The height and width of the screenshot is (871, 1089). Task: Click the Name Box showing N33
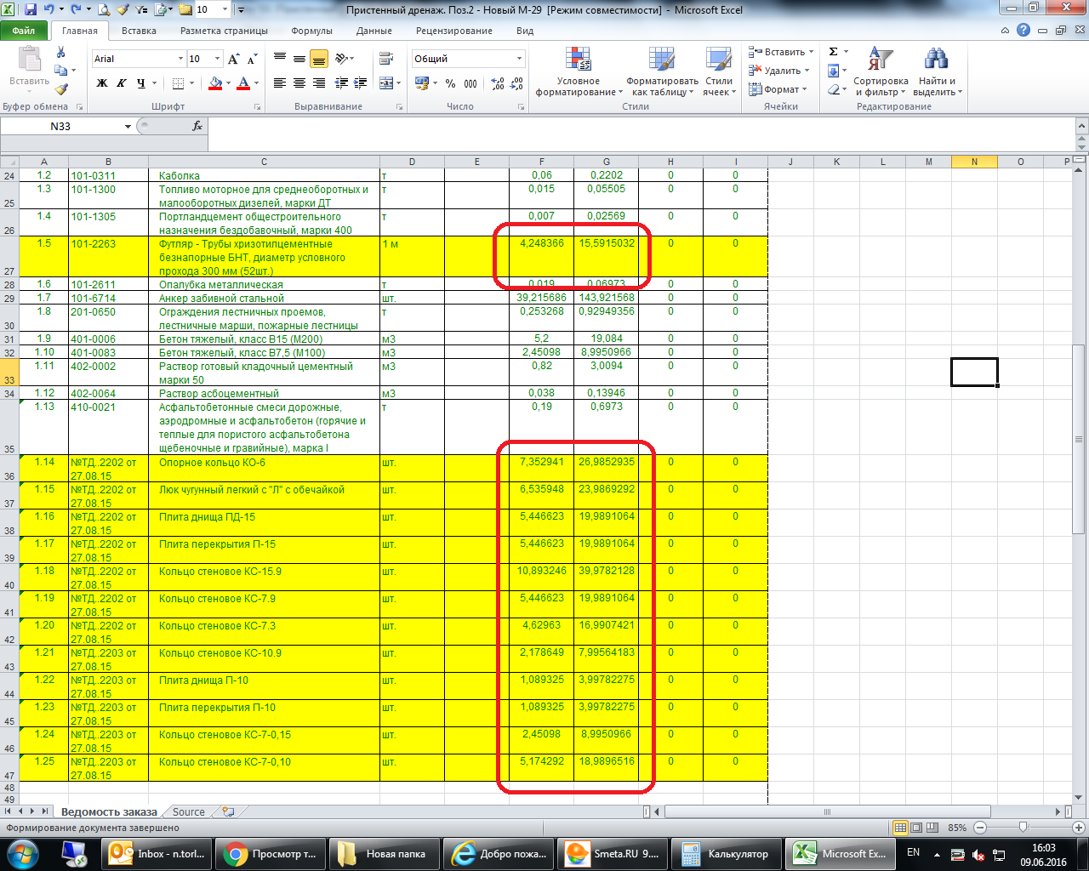coord(60,126)
